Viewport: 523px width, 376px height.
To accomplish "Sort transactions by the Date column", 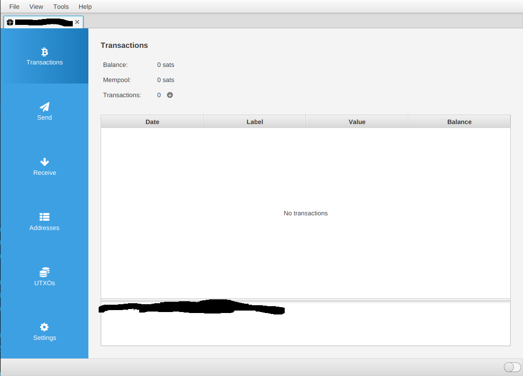I will (152, 122).
